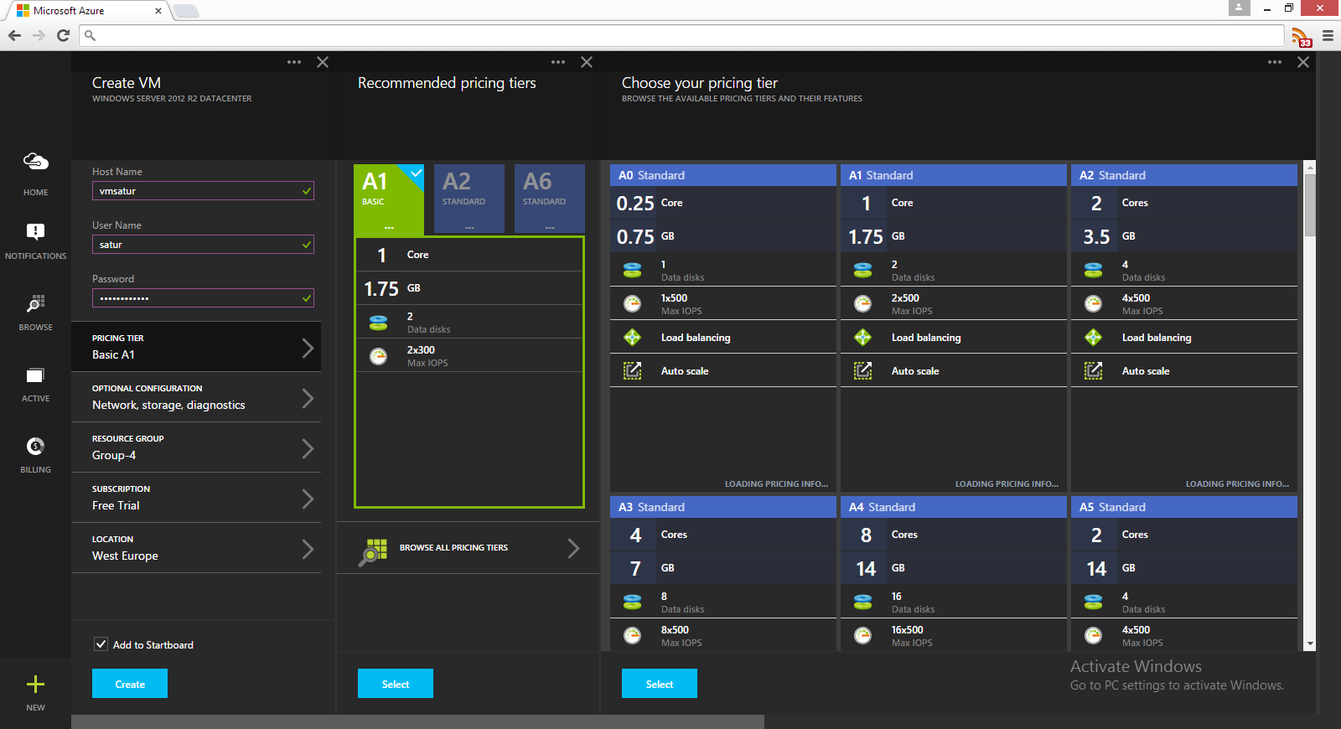
Task: Click 'LOADING PRICING INFO...' in A0 Standard card
Action: click(x=776, y=484)
